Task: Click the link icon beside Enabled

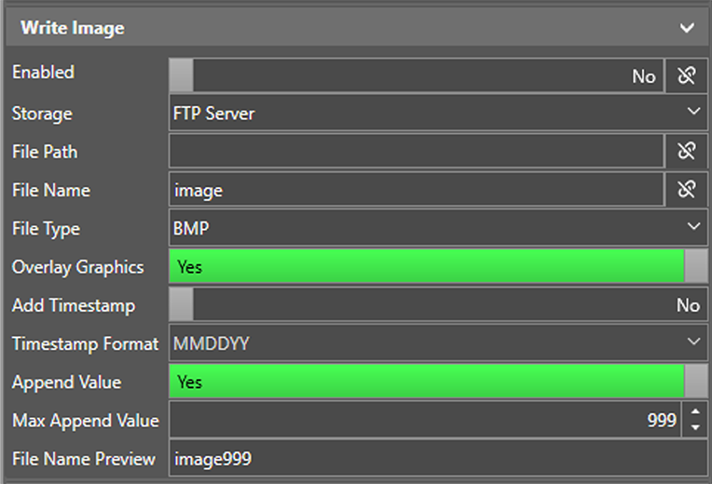Action: tap(687, 75)
